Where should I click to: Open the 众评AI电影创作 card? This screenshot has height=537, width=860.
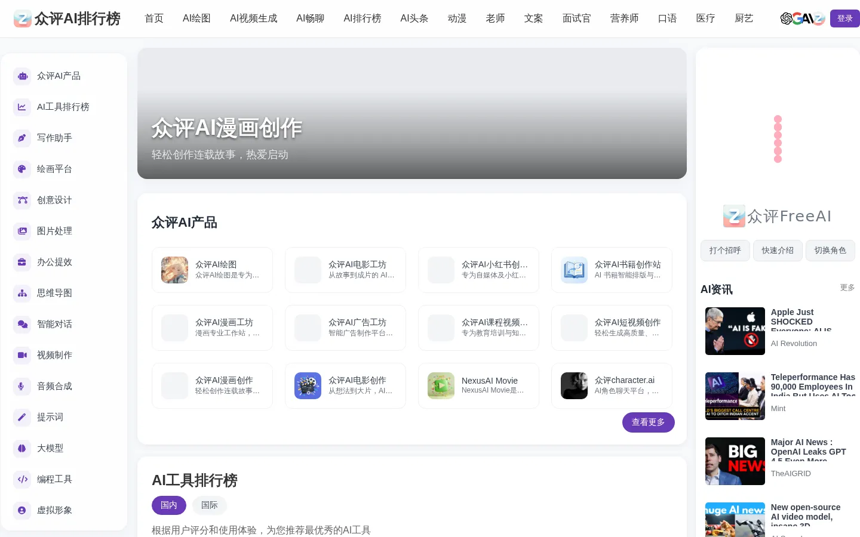tap(346, 386)
